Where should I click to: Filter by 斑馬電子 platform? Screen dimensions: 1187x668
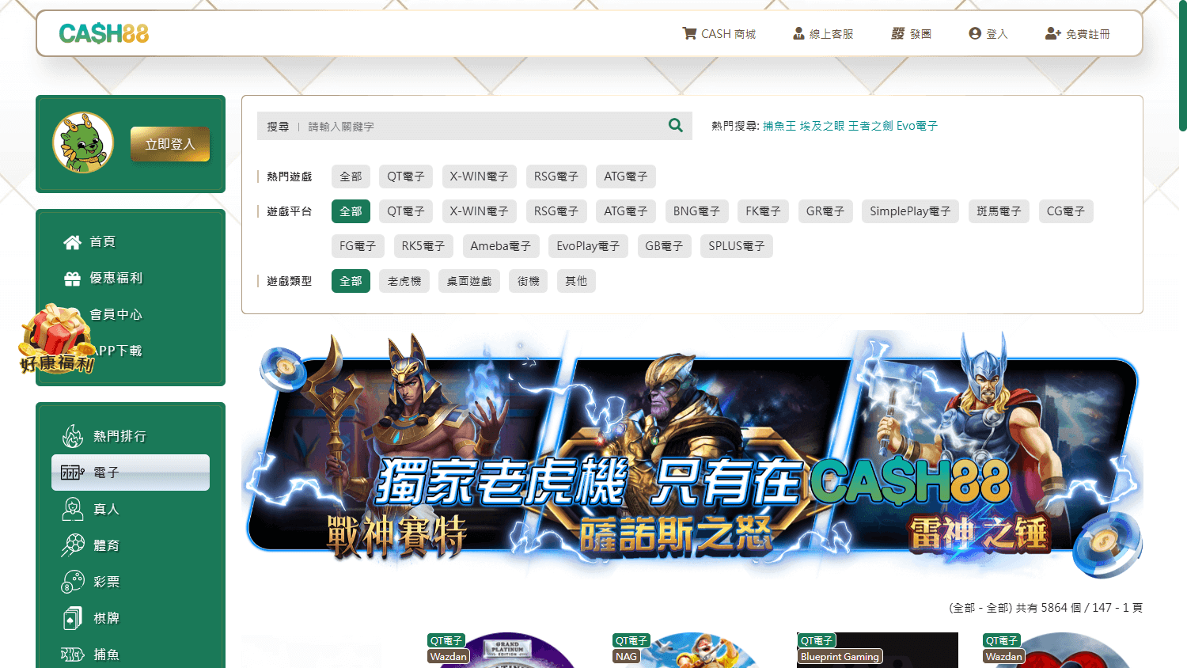(x=999, y=211)
